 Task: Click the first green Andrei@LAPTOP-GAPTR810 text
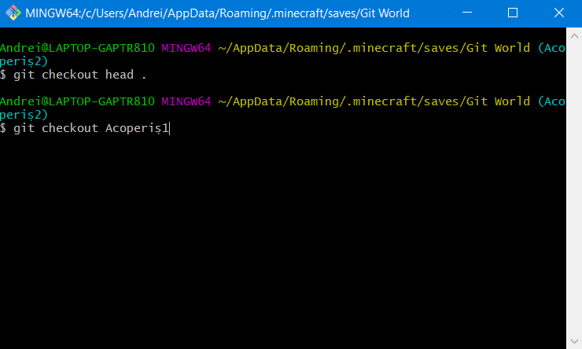tap(77, 48)
